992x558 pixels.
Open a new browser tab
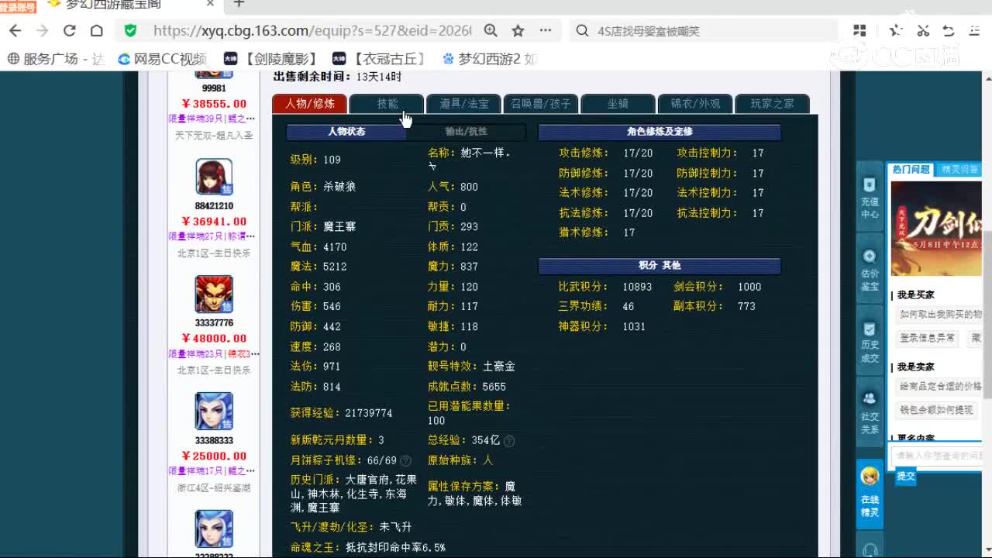point(239,4)
